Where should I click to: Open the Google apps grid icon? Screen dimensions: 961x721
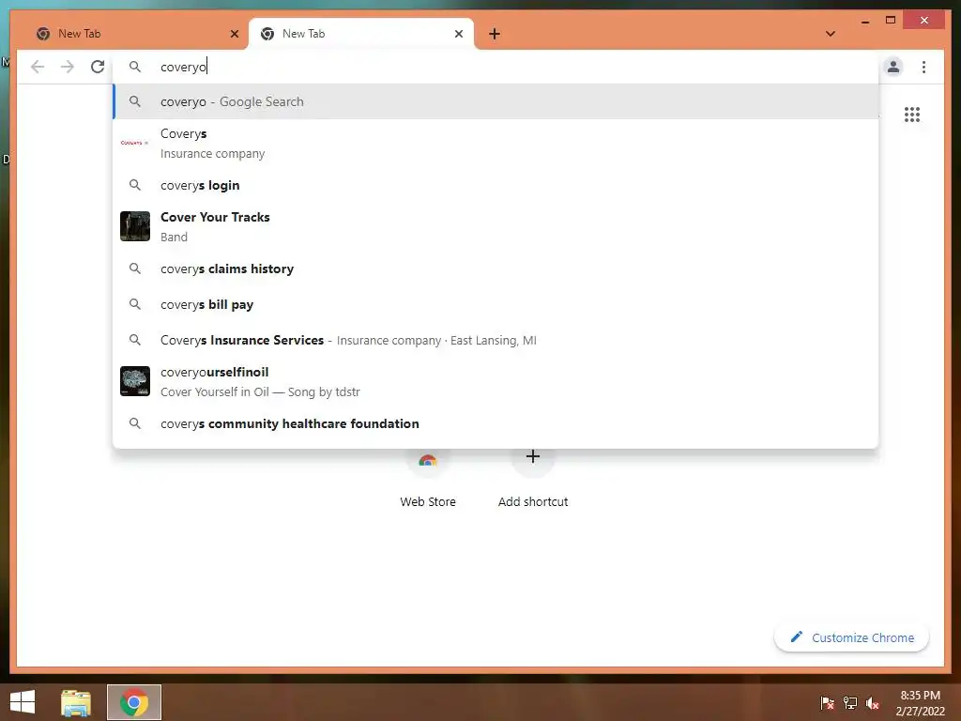pos(912,115)
